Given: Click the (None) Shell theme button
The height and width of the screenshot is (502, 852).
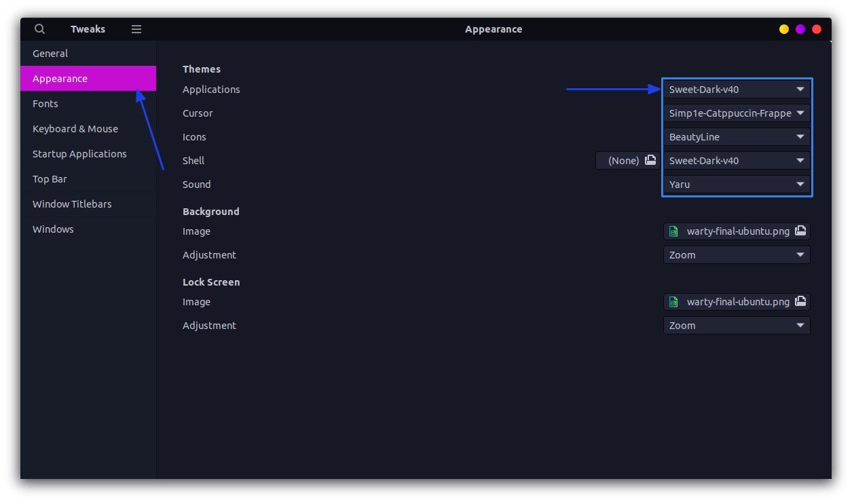Looking at the screenshot, I should coord(623,160).
